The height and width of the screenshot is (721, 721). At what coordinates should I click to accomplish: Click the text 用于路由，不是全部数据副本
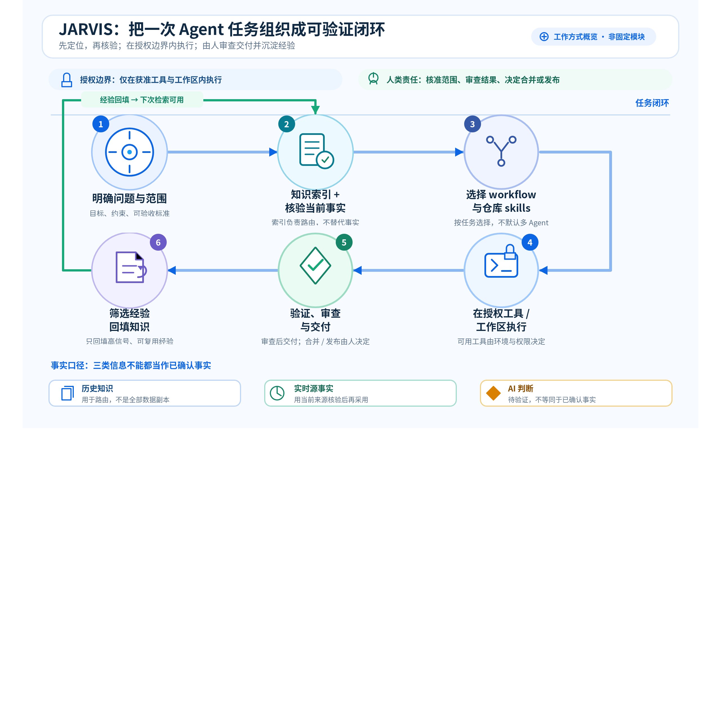[125, 400]
